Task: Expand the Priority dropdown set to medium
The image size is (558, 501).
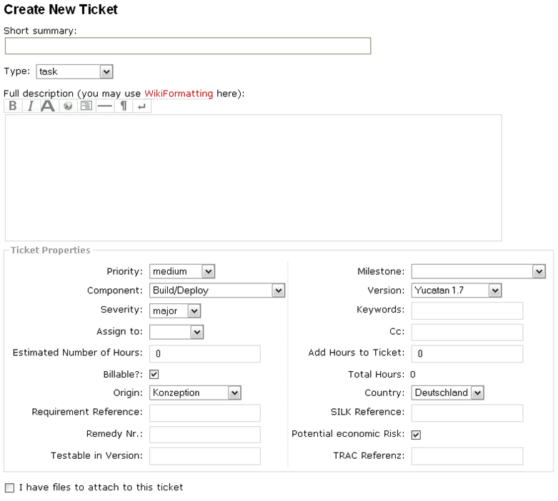Action: coord(182,272)
